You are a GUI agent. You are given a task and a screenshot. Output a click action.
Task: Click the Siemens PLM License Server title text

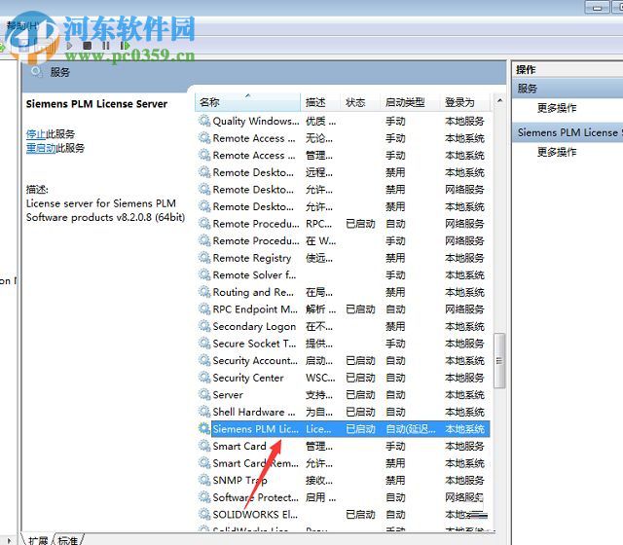pos(96,104)
